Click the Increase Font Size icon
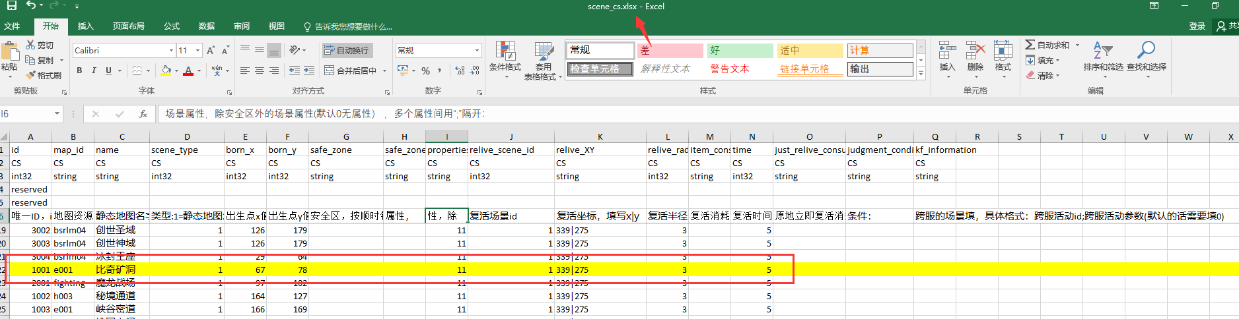This screenshot has height=319, width=1239. coord(211,50)
